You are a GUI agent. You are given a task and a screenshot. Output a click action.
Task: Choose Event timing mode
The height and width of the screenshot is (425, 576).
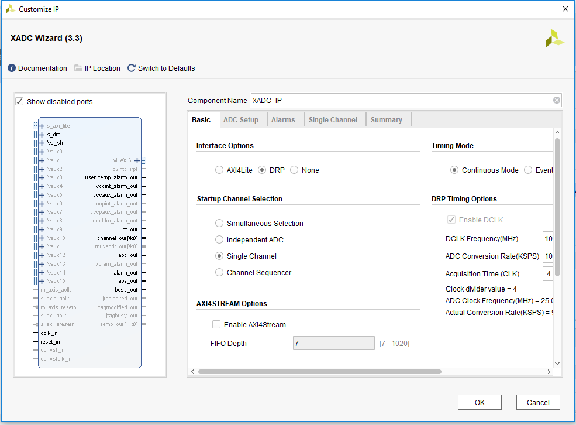pyautogui.click(x=528, y=170)
